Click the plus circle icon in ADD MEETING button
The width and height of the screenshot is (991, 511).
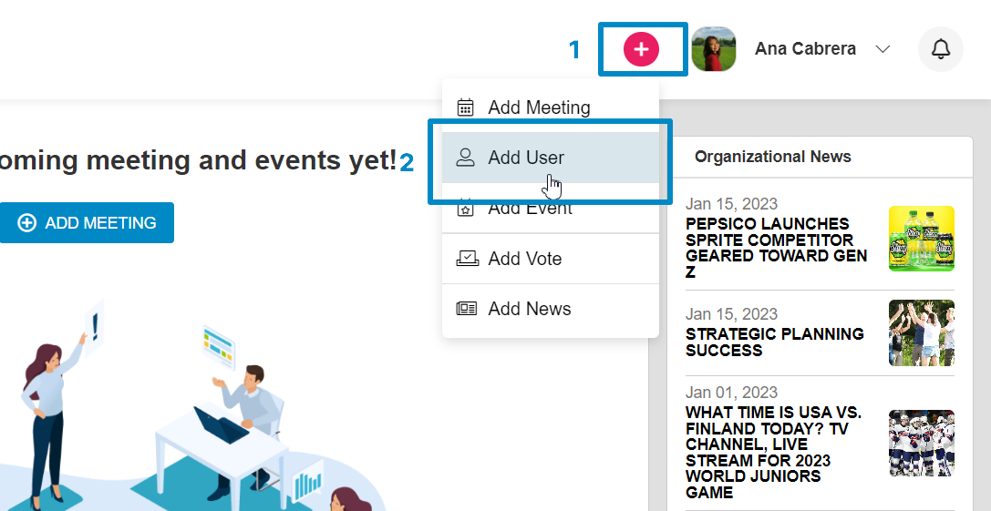click(x=27, y=223)
